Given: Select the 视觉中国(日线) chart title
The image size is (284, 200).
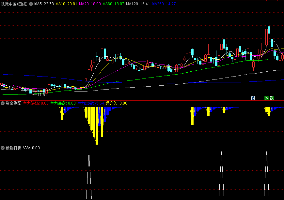Looking at the screenshot, I should [14, 4].
